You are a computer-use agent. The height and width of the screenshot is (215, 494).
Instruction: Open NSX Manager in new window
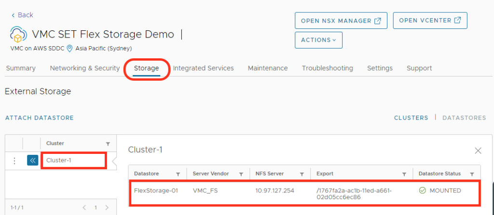tap(341, 21)
